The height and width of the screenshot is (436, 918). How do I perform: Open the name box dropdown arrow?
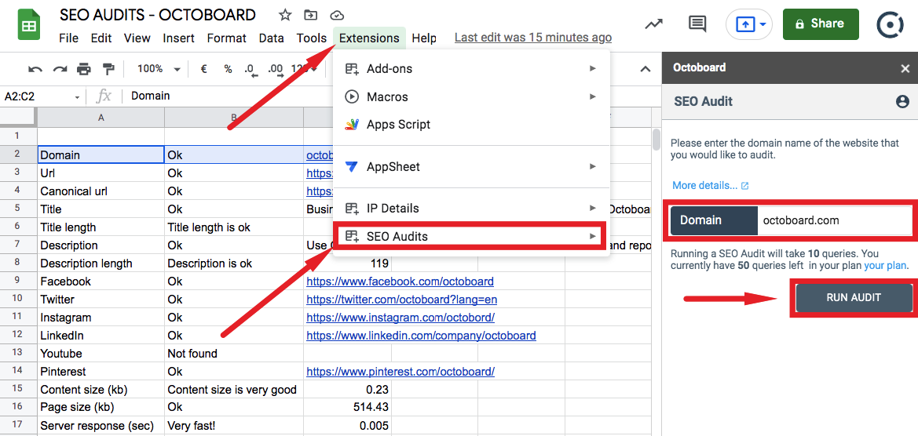(77, 97)
